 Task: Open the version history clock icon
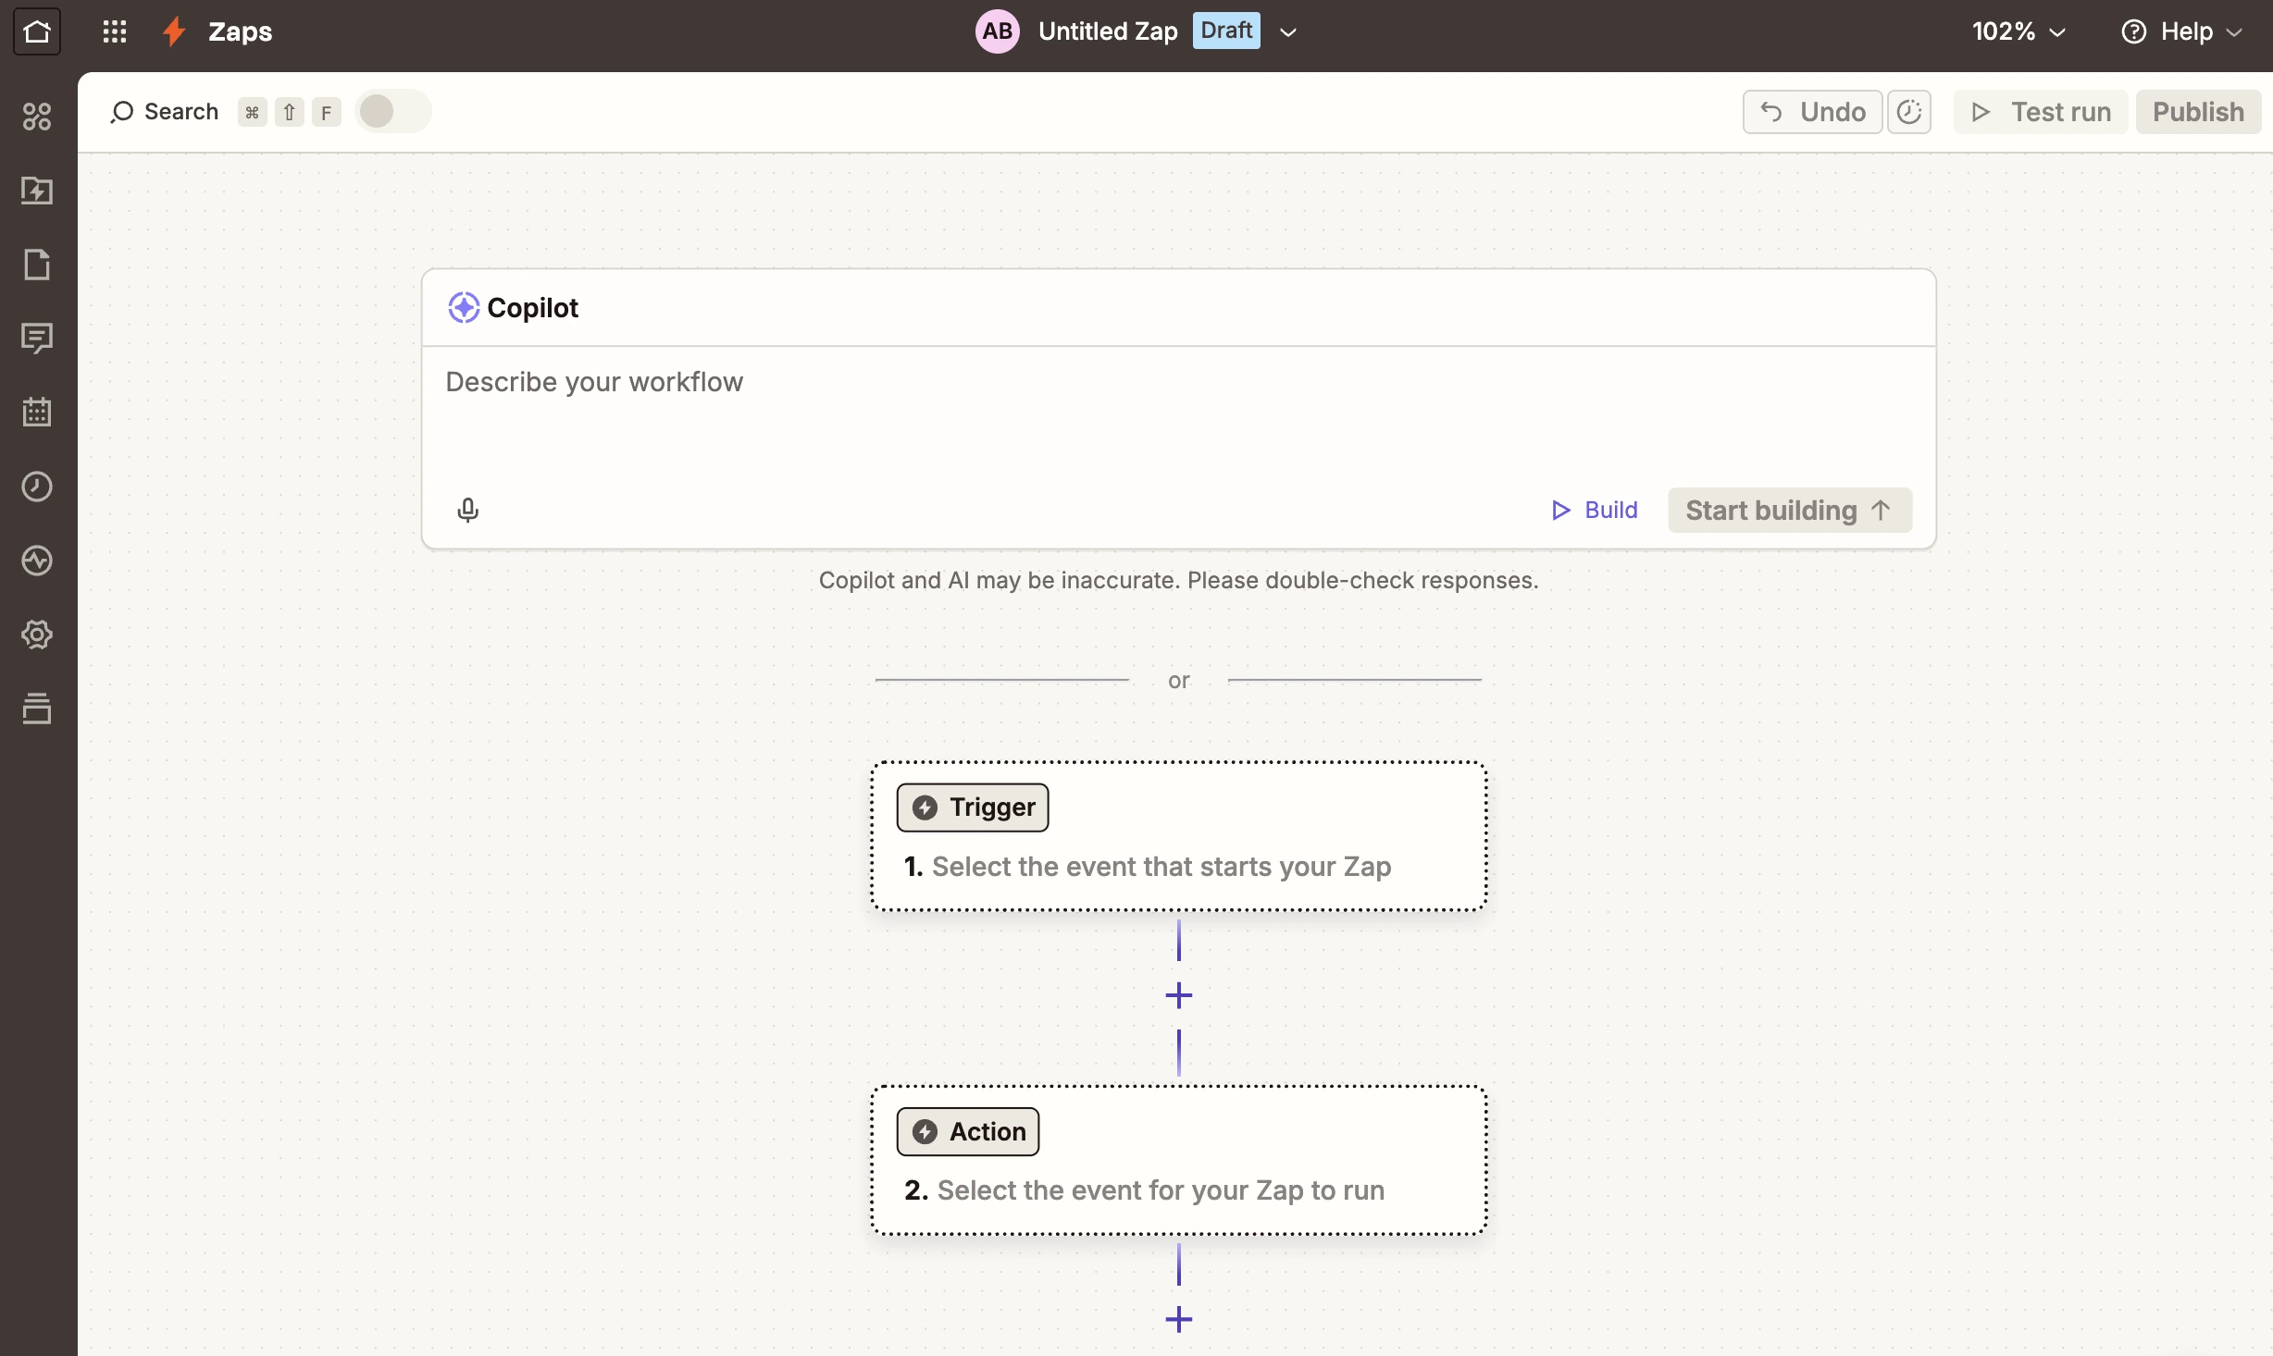[x=1909, y=112]
